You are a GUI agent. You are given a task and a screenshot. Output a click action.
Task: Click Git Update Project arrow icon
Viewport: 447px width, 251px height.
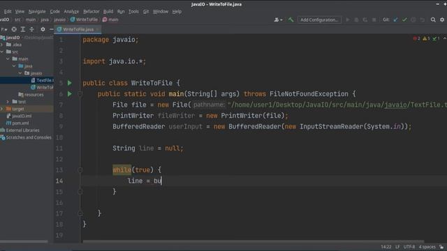coord(395,20)
